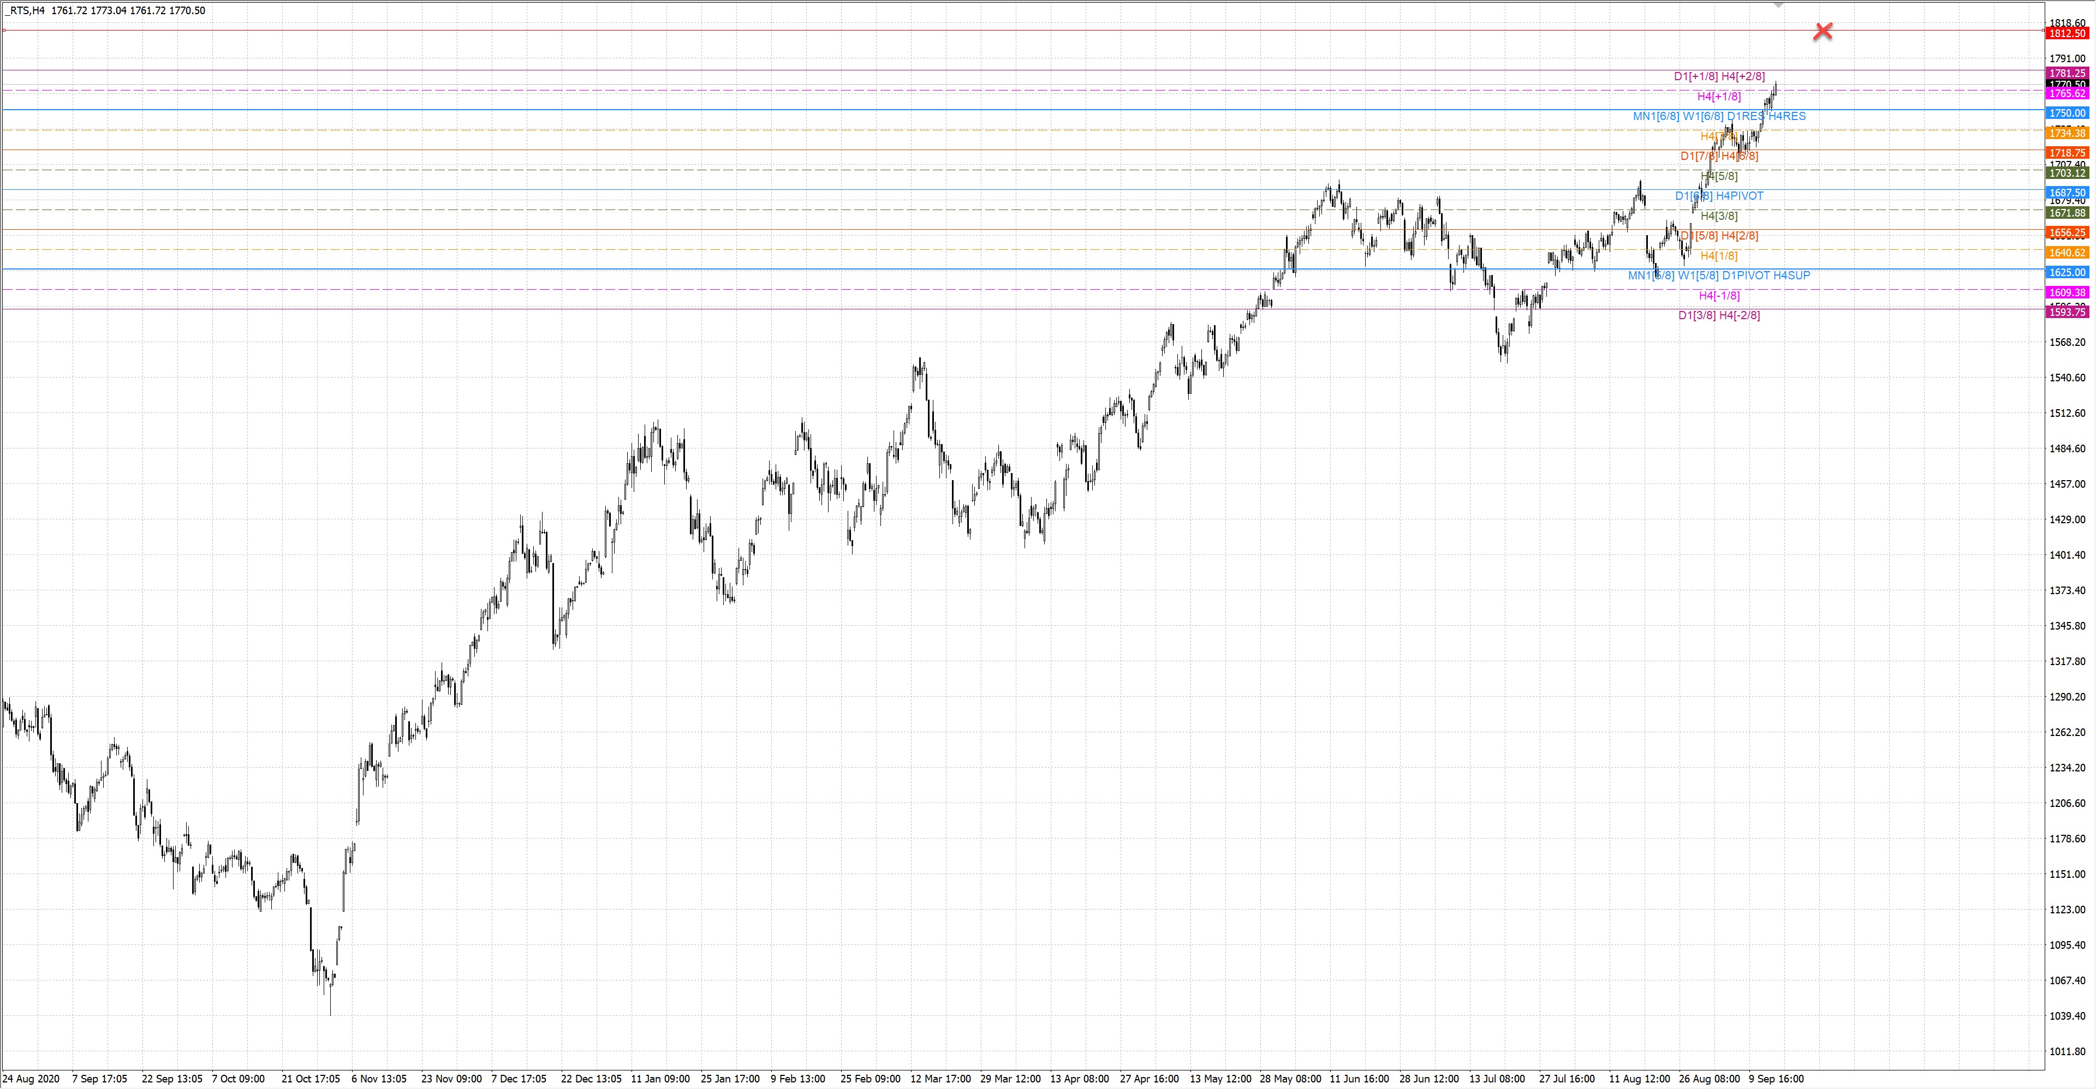Click the red X marker on chart
This screenshot has height=1089, width=2096.
(x=1824, y=32)
